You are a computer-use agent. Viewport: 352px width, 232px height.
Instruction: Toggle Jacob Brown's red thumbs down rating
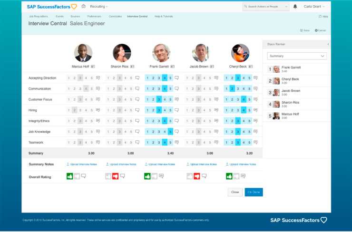click(197, 176)
